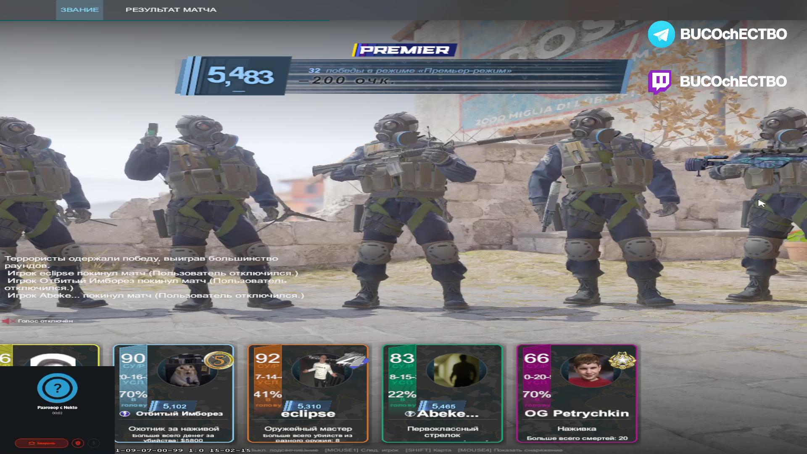807x454 pixels.
Task: Click the Season 4 medal on eclipse's card
Action: tap(352, 359)
